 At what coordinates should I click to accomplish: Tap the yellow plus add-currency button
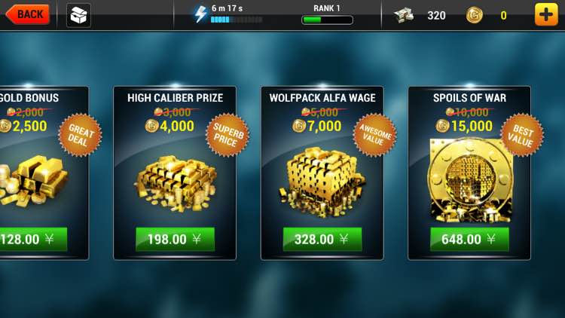(x=546, y=15)
